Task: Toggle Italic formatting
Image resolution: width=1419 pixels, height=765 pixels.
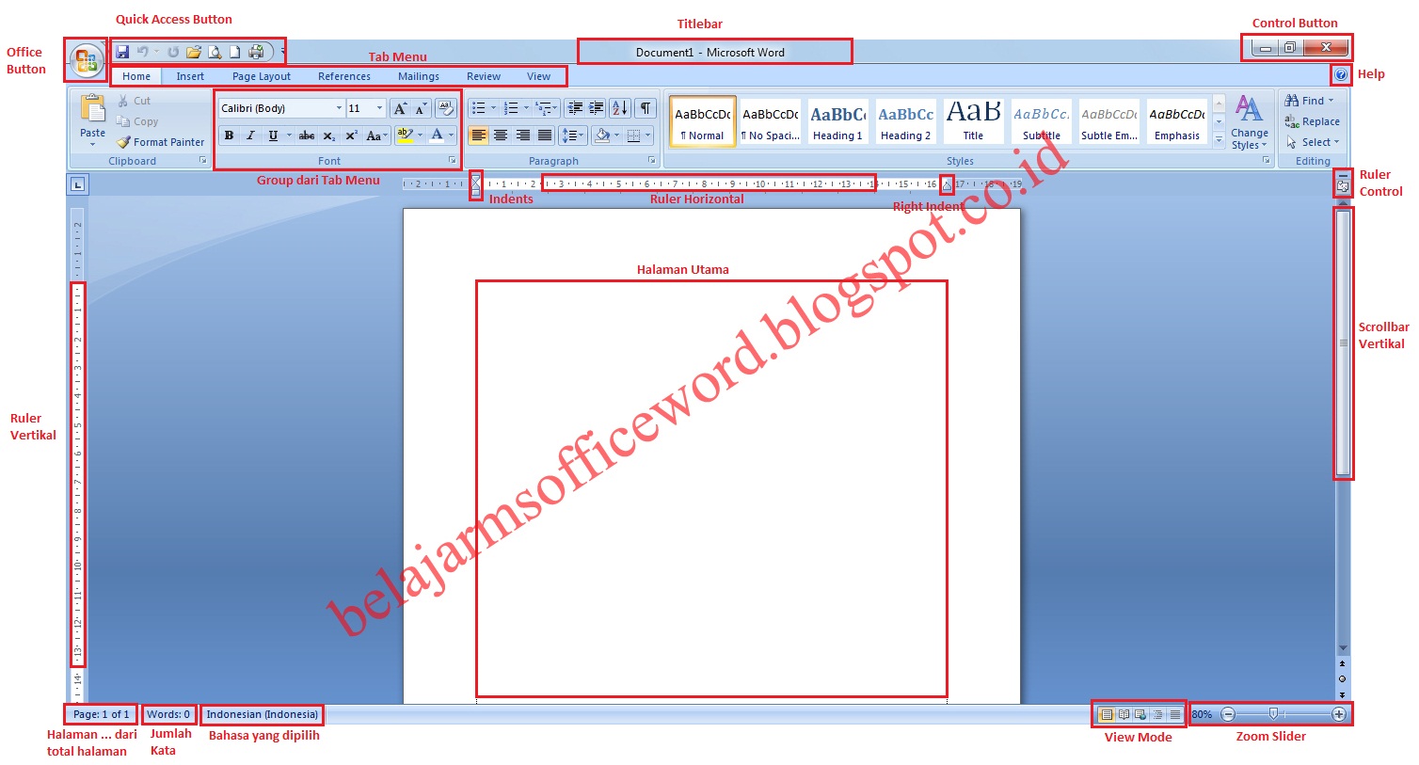Action: pyautogui.click(x=250, y=135)
